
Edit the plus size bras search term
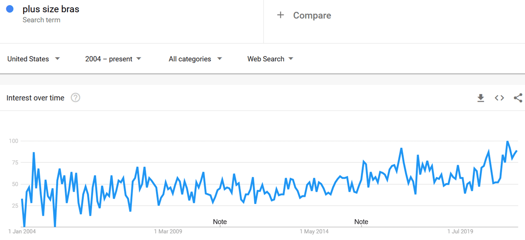click(51, 9)
